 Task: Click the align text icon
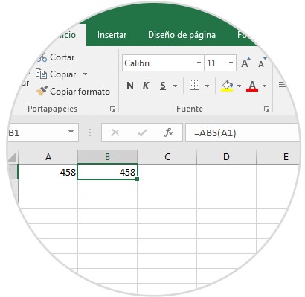(x=283, y=86)
